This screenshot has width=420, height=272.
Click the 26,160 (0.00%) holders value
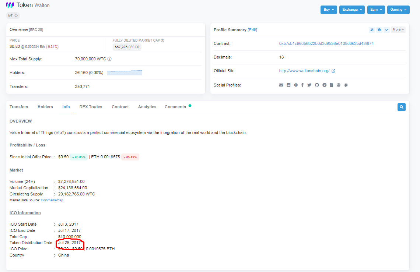(89, 73)
